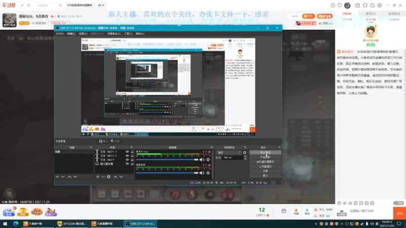Remove selected source with minus icon
The image size is (406, 228).
point(103,177)
